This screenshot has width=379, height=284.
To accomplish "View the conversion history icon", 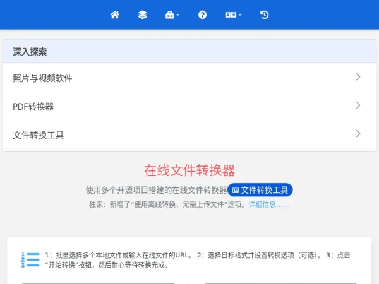I will pos(264,15).
